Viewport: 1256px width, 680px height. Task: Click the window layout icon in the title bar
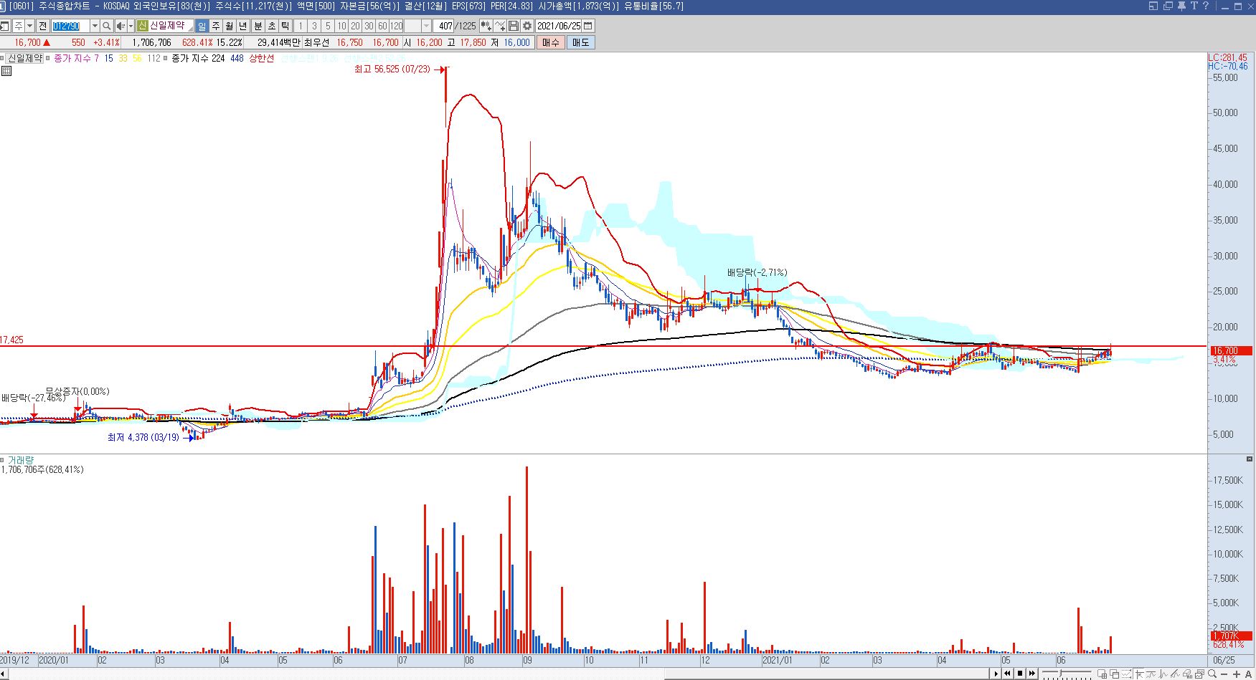tap(1153, 6)
